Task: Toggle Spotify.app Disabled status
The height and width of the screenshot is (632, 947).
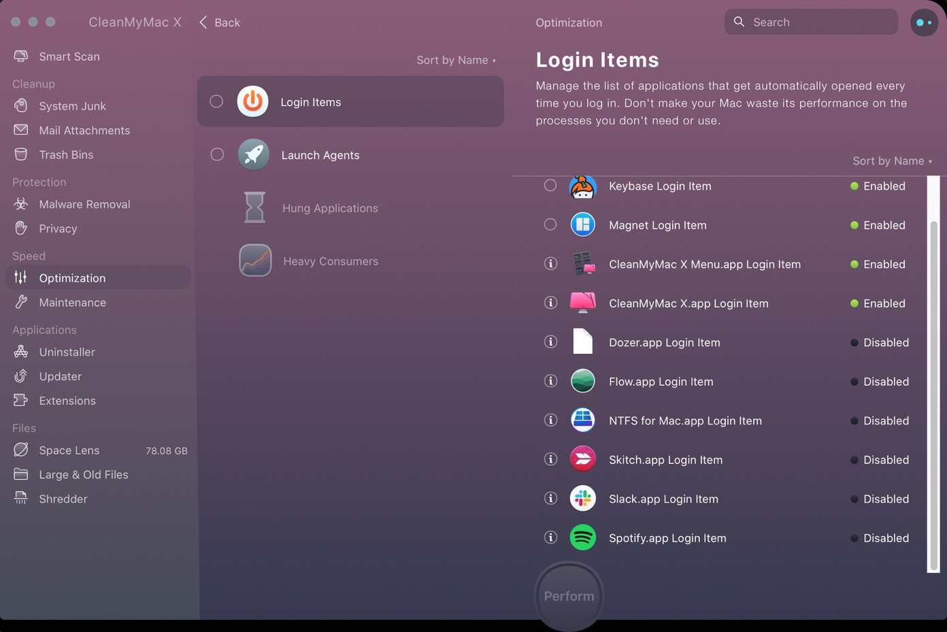Action: (880, 538)
